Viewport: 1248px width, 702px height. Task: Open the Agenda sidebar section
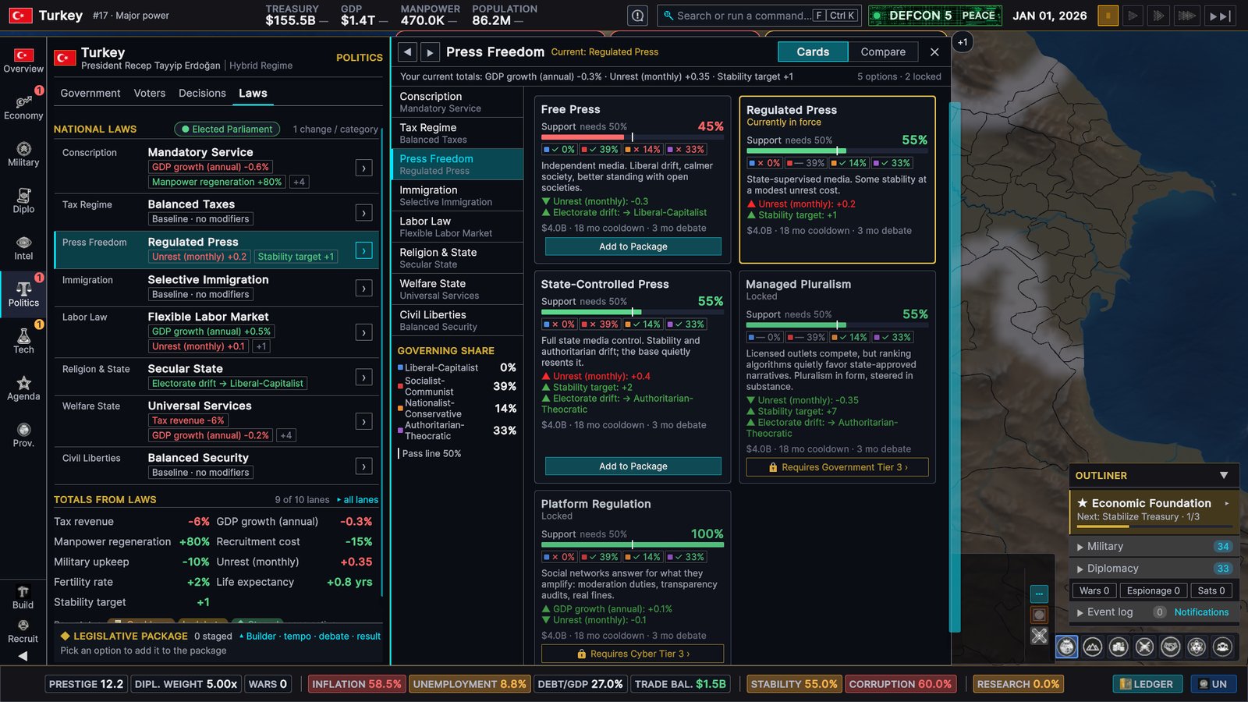[x=23, y=388]
